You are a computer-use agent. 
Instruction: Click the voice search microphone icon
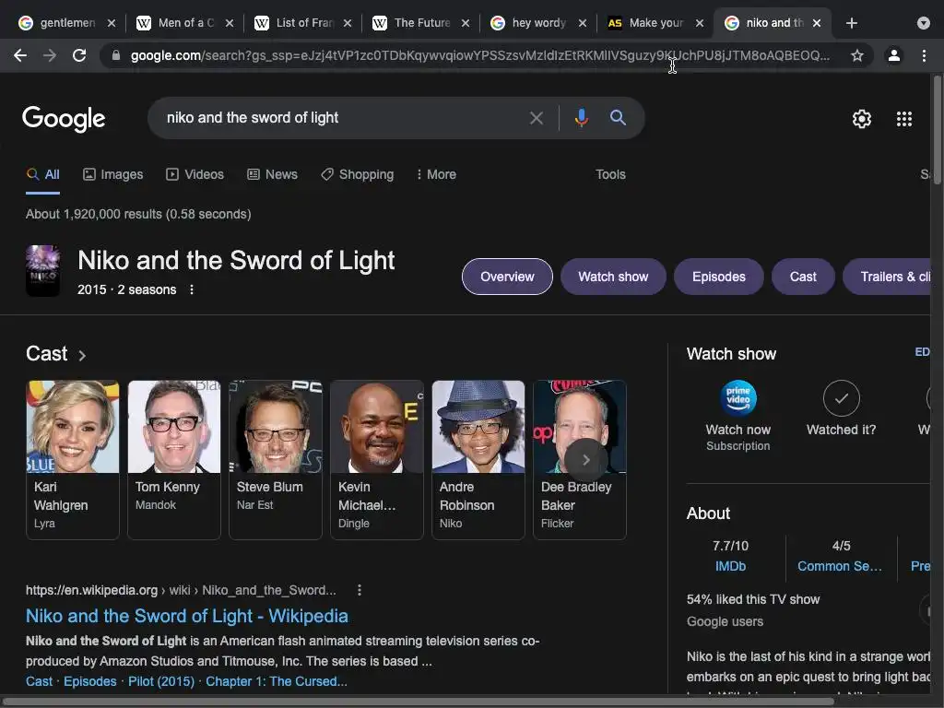pyautogui.click(x=581, y=118)
